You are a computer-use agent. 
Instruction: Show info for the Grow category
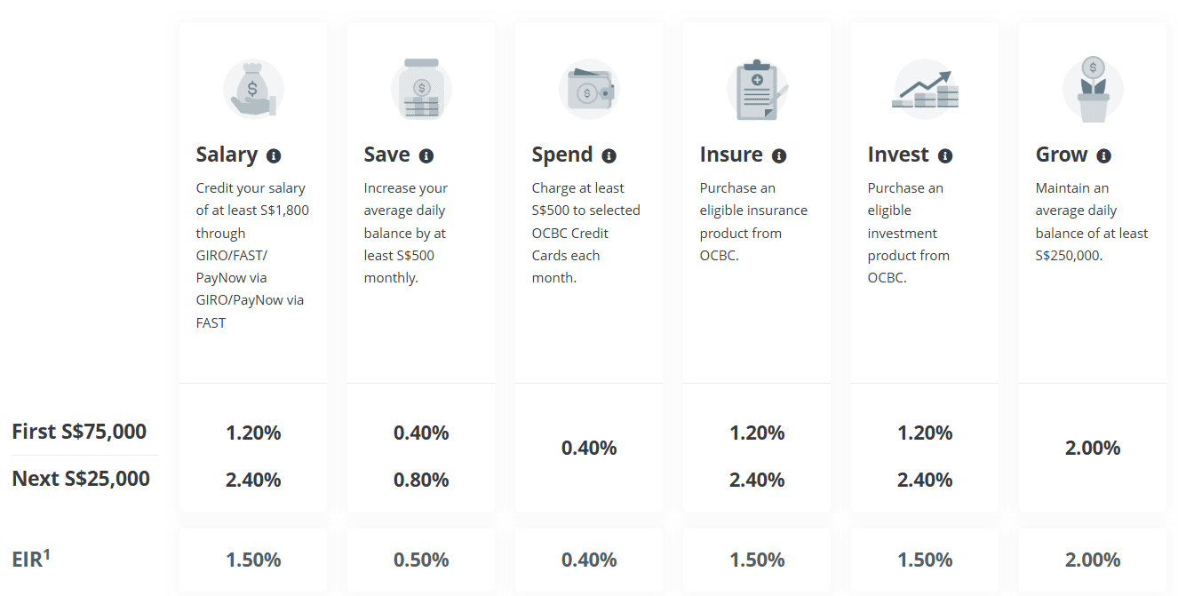pyautogui.click(x=1103, y=155)
